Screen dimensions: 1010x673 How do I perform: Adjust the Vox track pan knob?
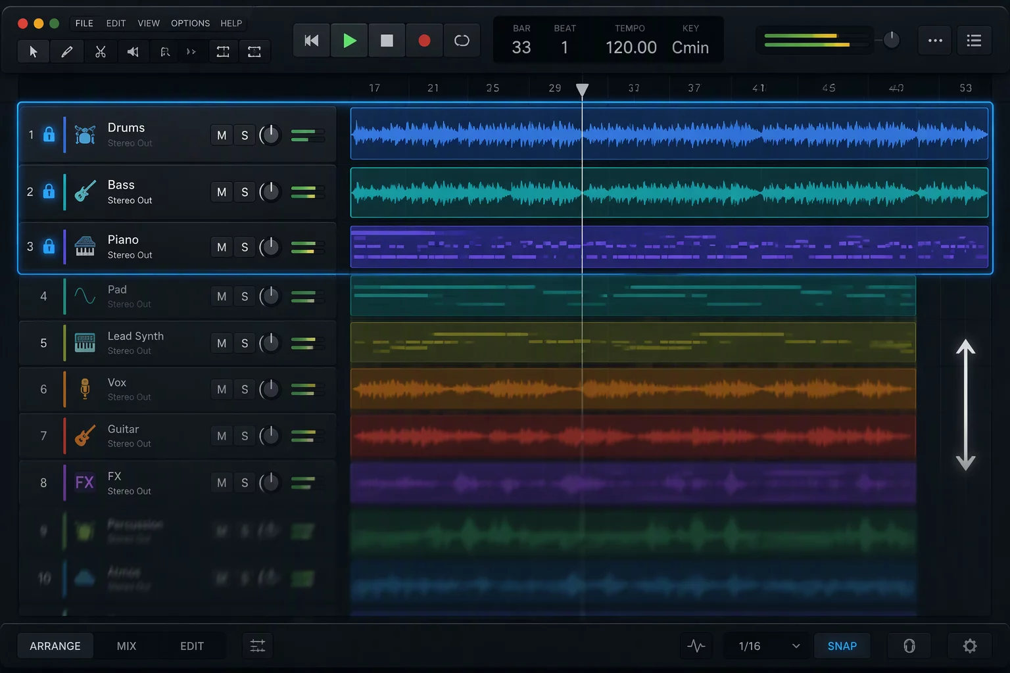270,389
